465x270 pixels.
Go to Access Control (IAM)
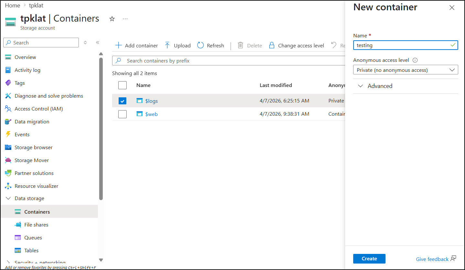38,109
